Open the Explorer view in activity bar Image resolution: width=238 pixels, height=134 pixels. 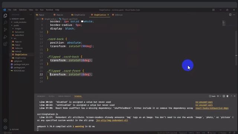(x=5, y=16)
